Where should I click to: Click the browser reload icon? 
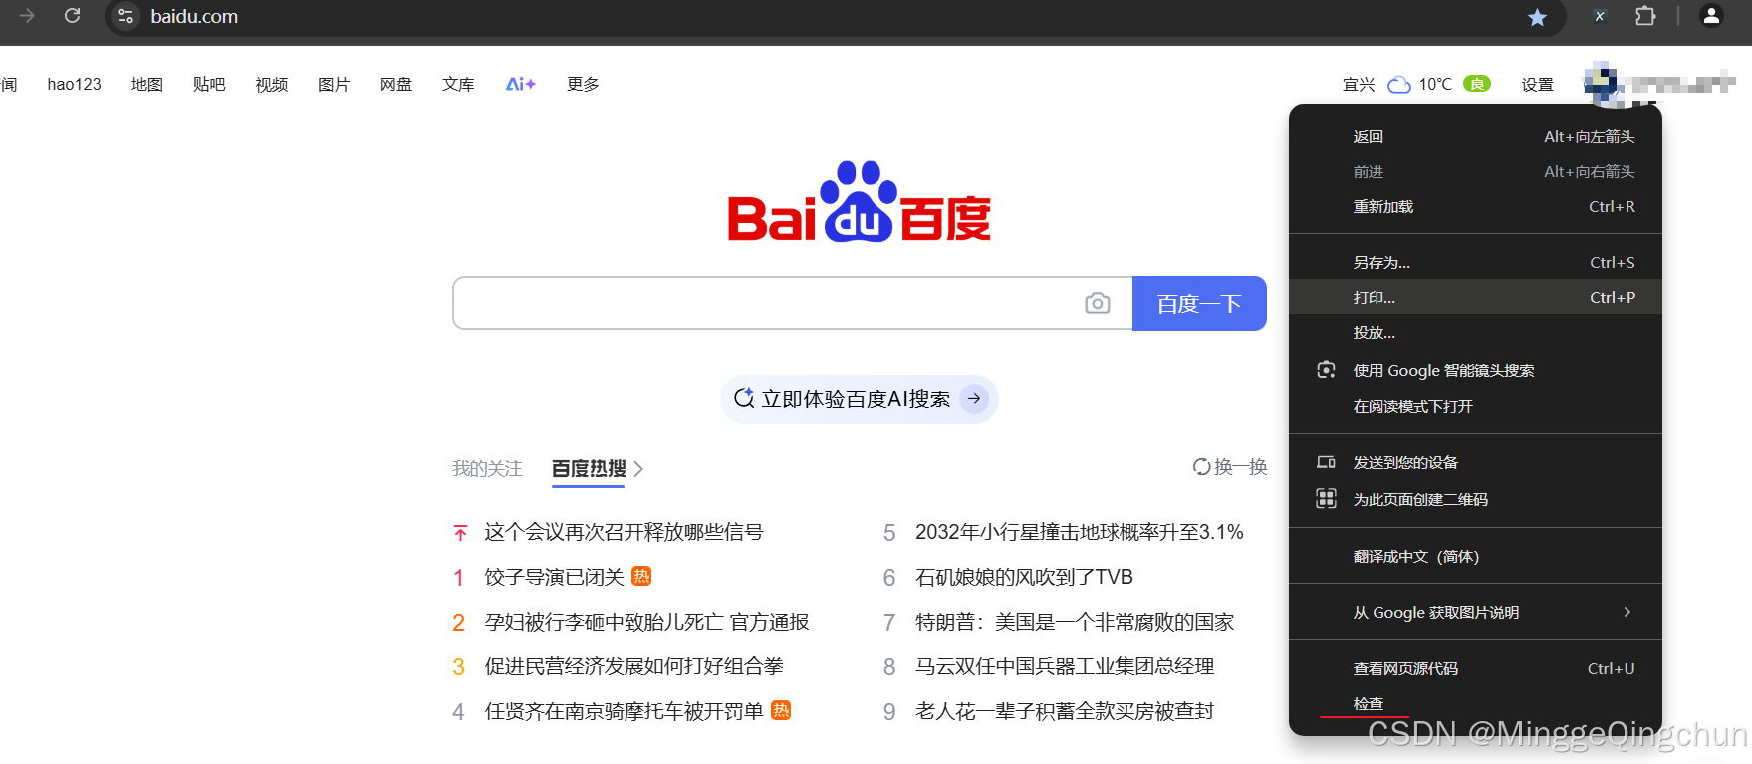coord(72,16)
